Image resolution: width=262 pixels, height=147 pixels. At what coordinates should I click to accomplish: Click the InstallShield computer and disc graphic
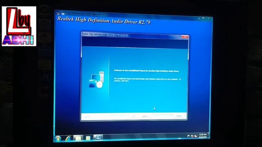[x=97, y=80]
